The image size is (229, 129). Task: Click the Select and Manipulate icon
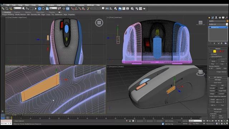click(64, 9)
